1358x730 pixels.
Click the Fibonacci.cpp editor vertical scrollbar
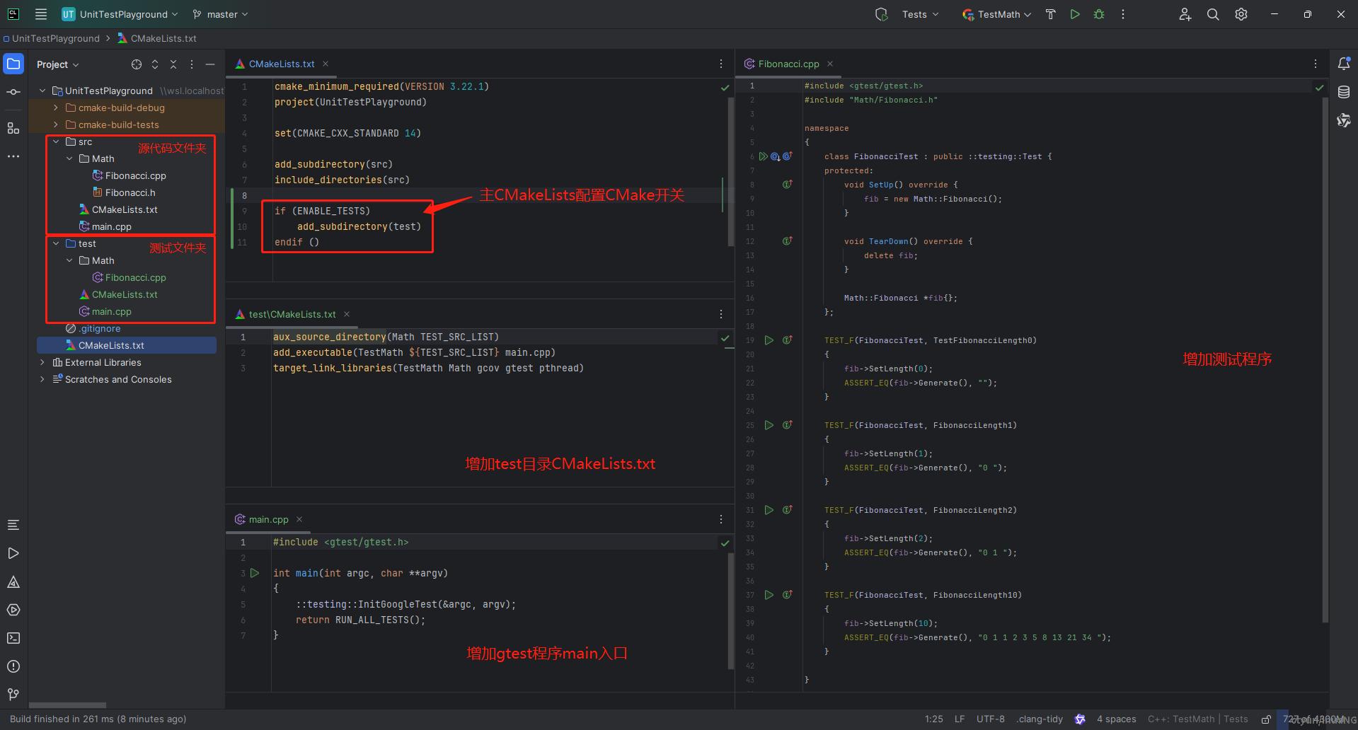click(1325, 359)
